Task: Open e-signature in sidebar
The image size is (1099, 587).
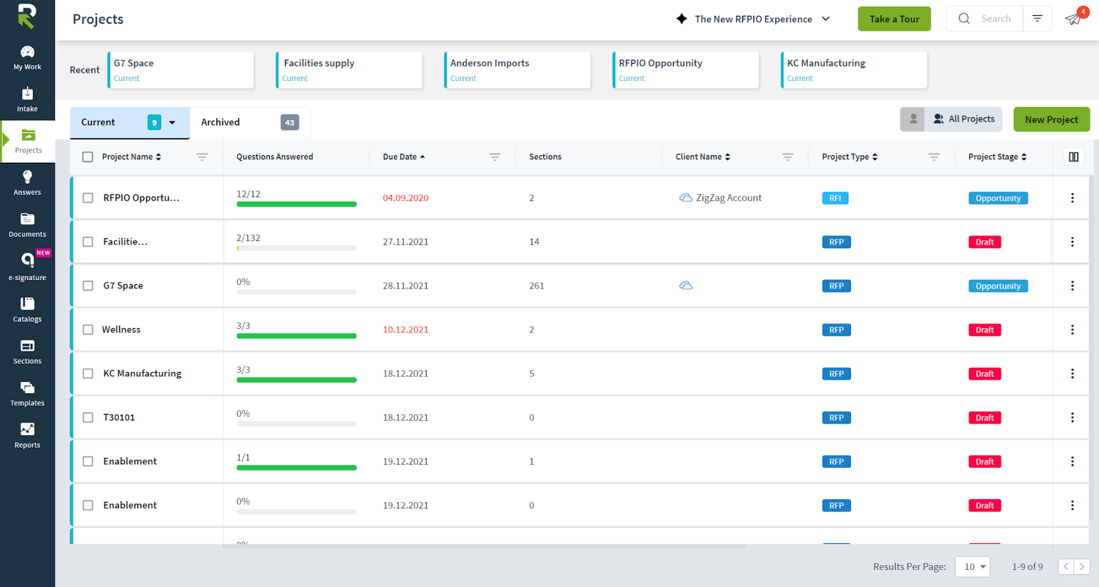Action: [27, 268]
